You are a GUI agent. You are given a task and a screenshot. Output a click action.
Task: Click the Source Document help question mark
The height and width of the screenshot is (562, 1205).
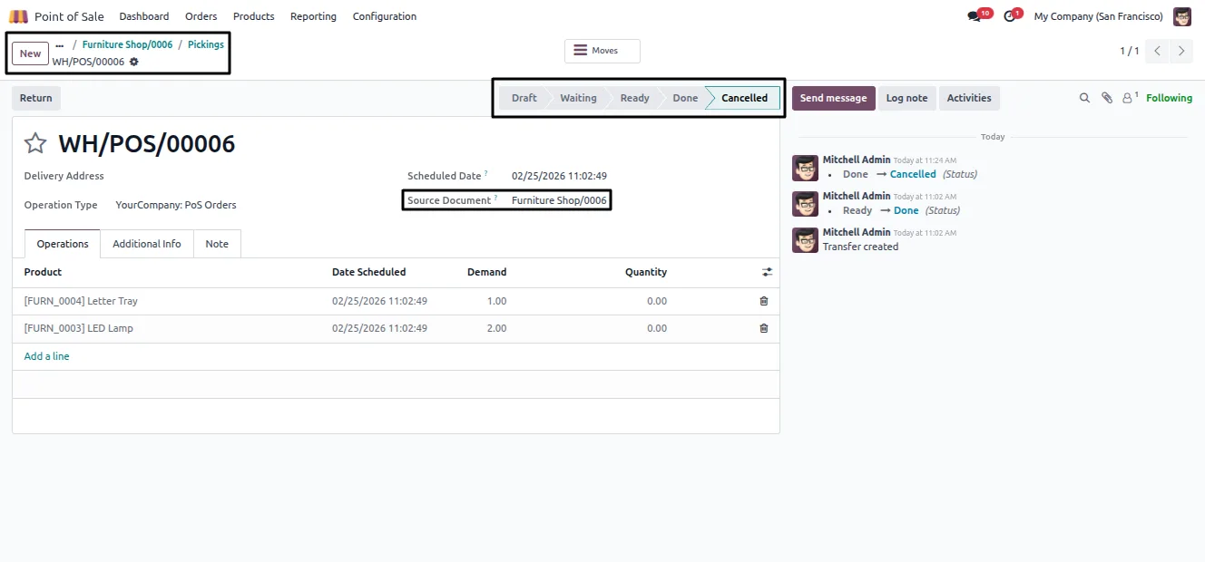point(495,198)
